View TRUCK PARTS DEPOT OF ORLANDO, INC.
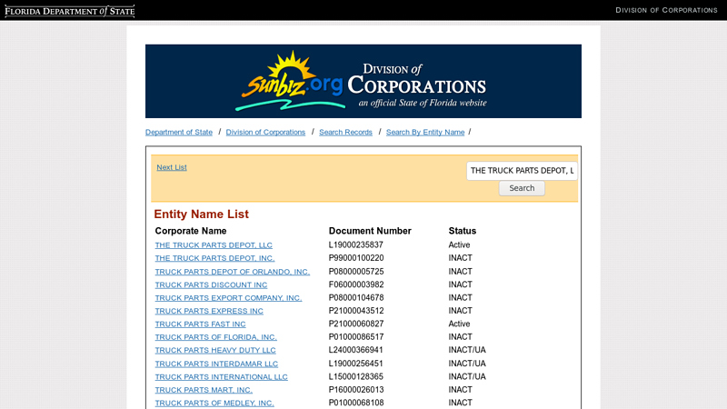Viewport: 727px width, 409px height. coord(233,271)
